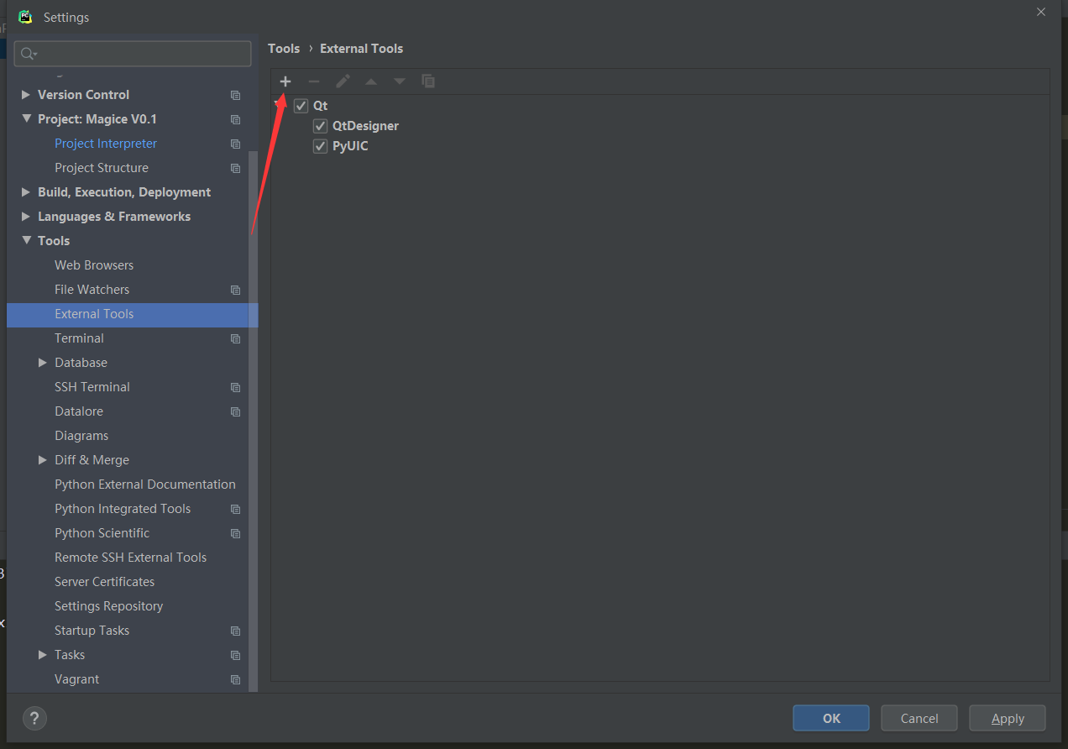1068x749 pixels.
Task: Select Python Scientific page
Action: coord(102,533)
